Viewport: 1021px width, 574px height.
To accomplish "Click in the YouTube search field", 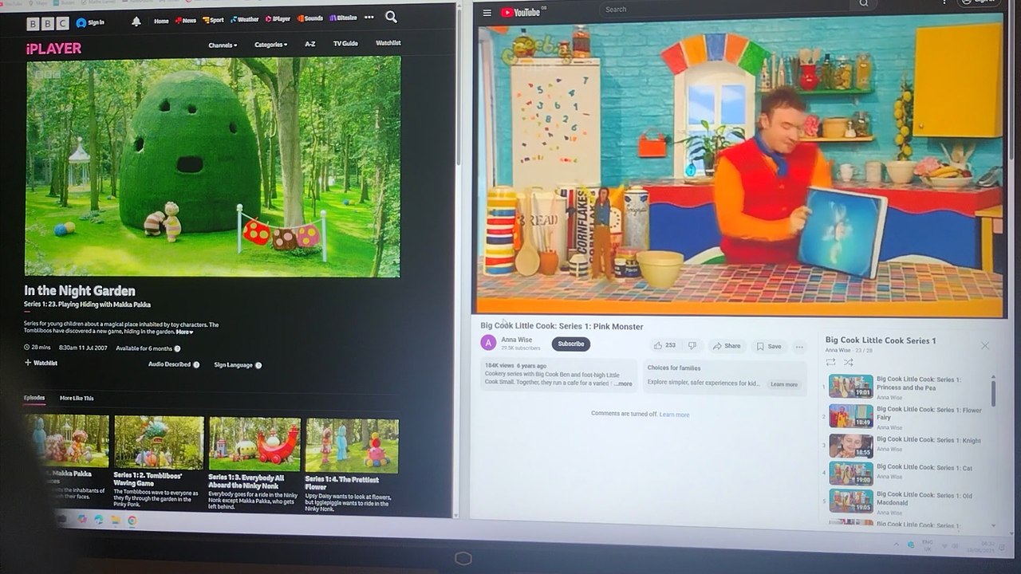I will pos(723,10).
